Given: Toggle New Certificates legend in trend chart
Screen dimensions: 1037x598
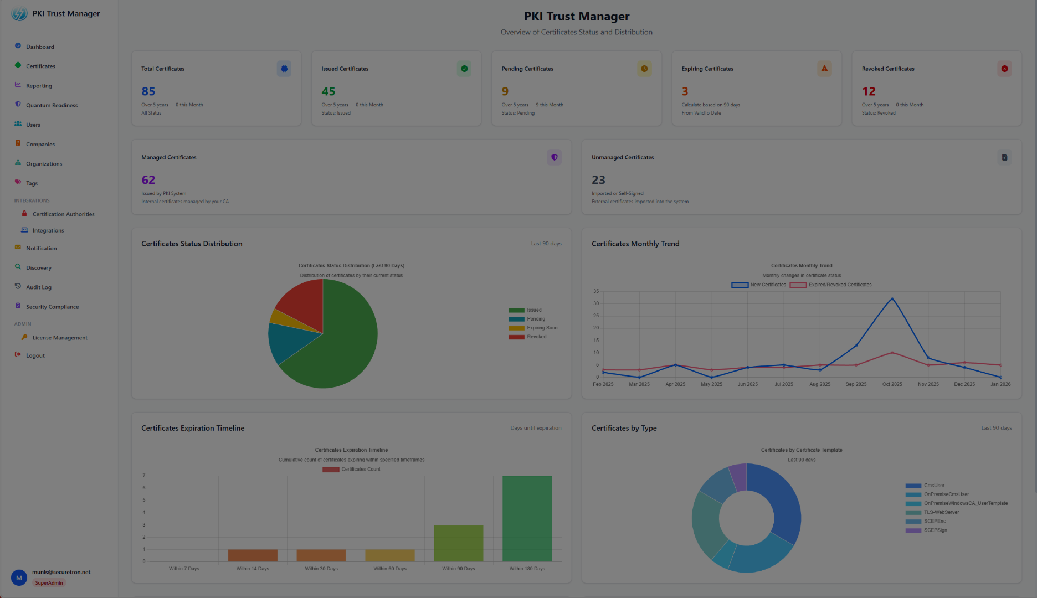Looking at the screenshot, I should [x=759, y=285].
